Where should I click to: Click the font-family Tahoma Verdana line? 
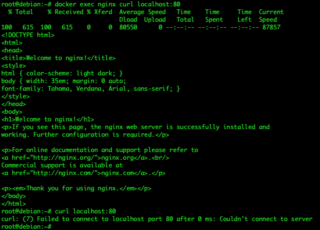(x=90, y=89)
